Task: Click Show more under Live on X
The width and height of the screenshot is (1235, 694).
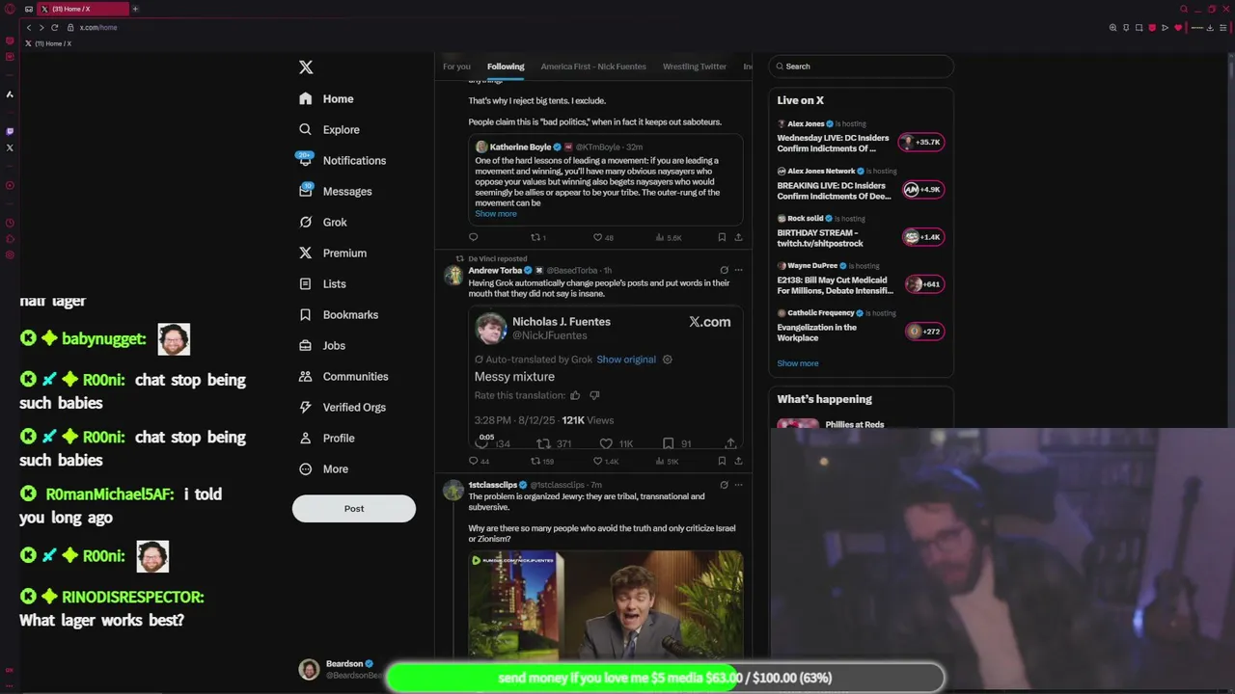Action: [798, 363]
